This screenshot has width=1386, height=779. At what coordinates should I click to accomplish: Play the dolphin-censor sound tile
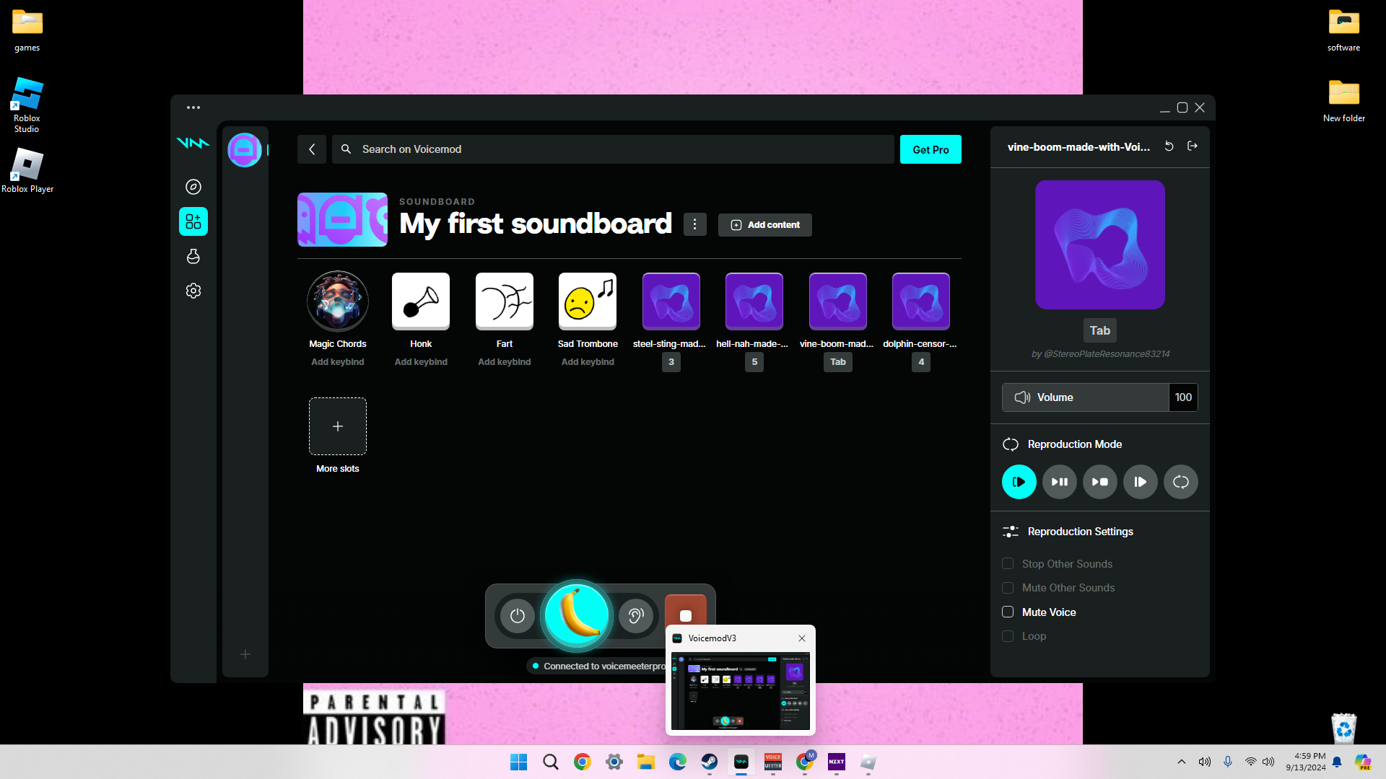point(921,302)
